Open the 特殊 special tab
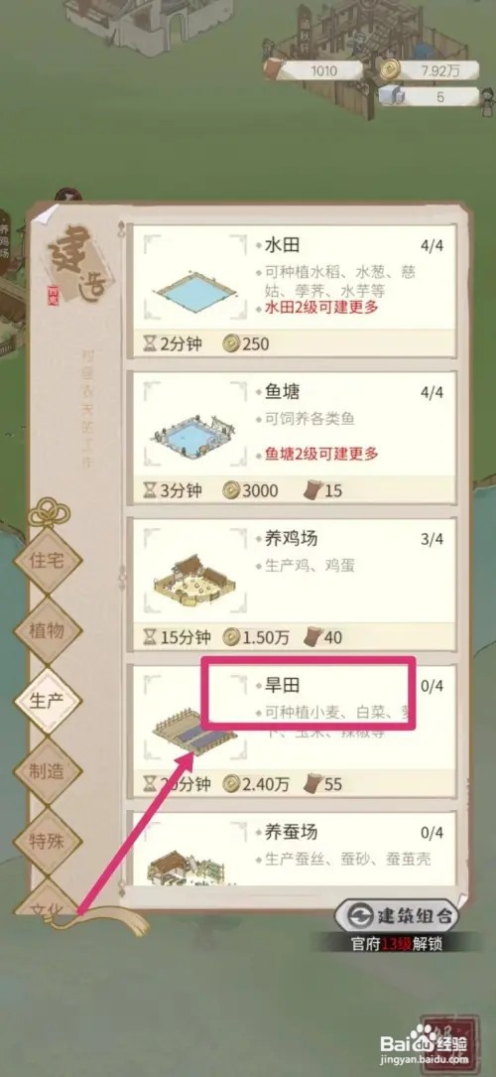The image size is (496, 1077). 48,840
